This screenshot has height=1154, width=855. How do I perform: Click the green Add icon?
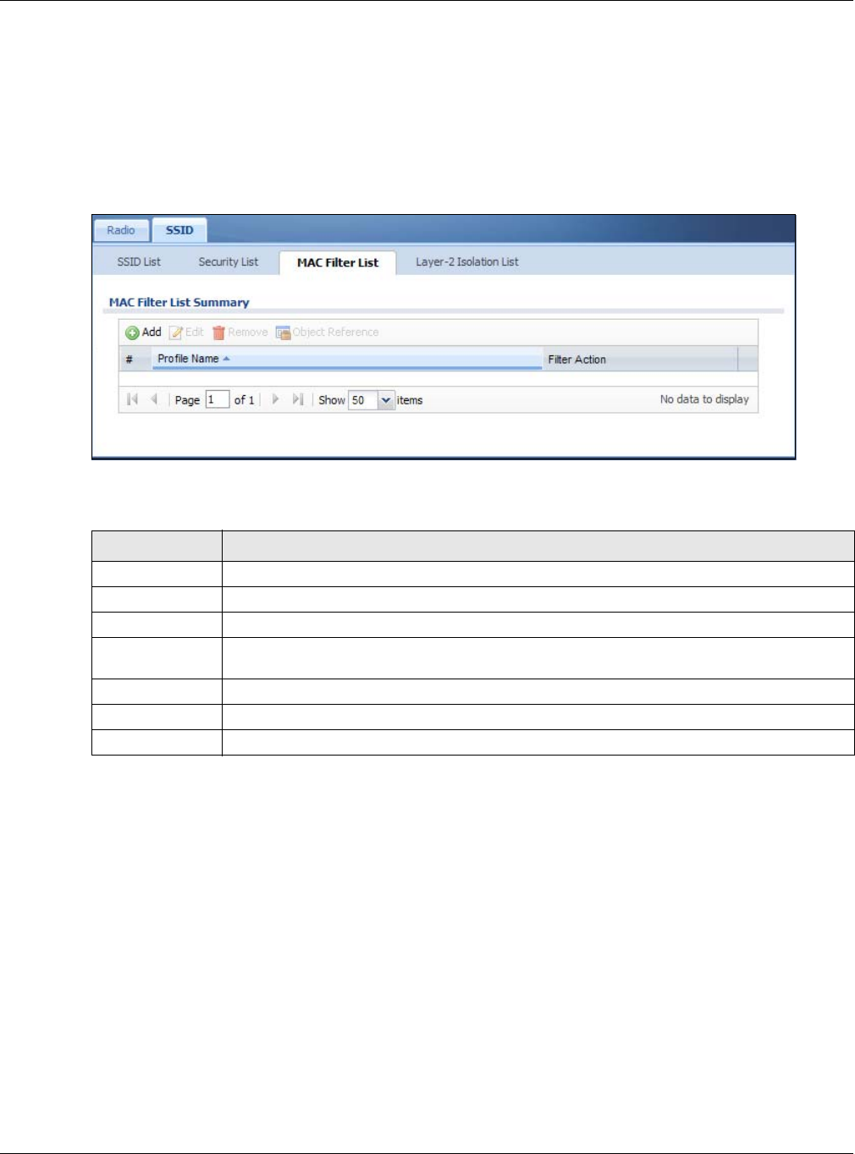[132, 332]
